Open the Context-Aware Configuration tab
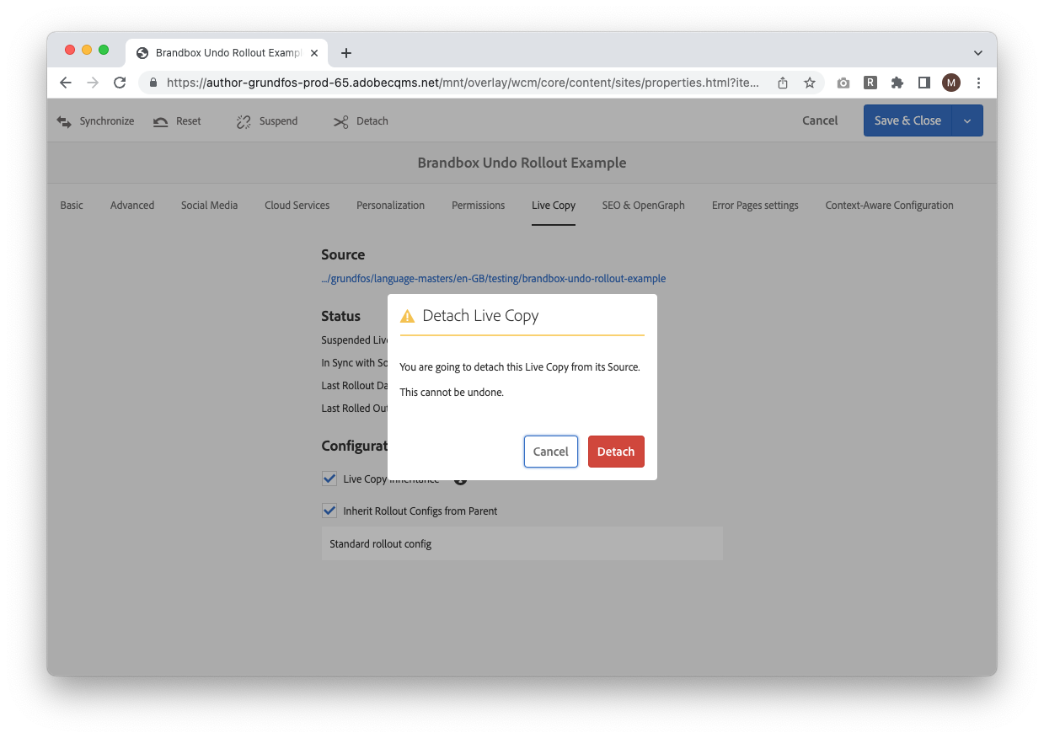This screenshot has height=738, width=1044. click(x=889, y=206)
